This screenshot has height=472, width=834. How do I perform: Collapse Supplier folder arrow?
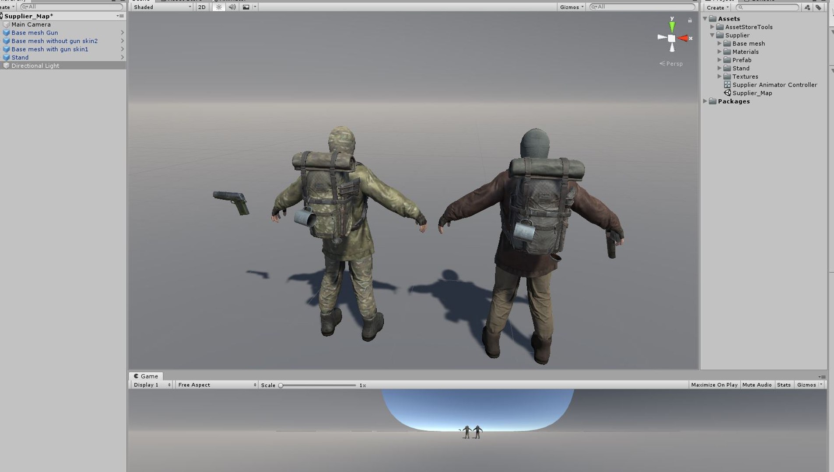click(712, 35)
